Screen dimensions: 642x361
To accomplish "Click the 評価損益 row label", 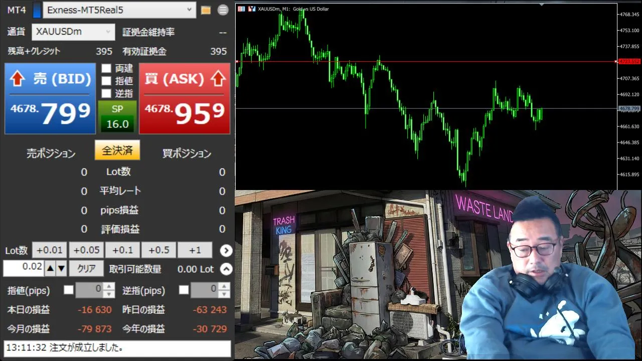I will click(x=120, y=229).
